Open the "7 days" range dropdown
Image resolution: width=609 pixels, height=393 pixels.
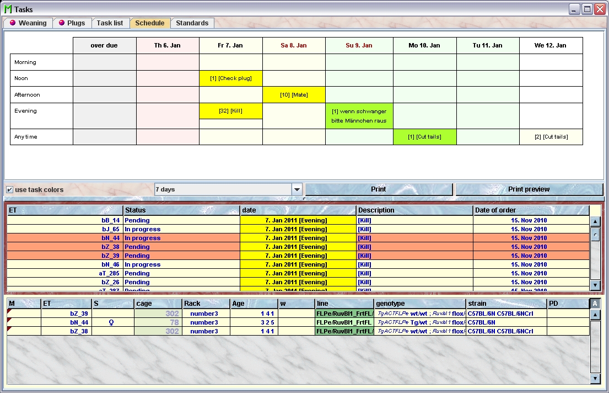(226, 189)
